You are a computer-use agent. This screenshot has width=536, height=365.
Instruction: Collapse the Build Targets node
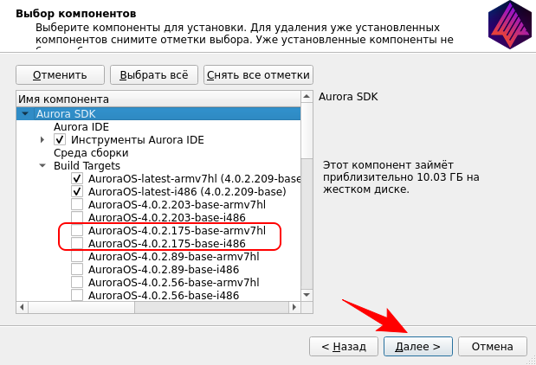coord(42,165)
